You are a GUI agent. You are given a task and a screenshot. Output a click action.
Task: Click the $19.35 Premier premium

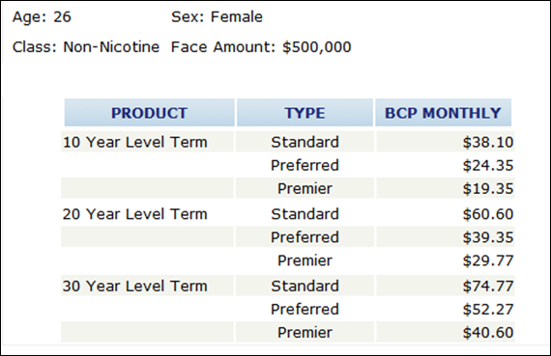click(x=488, y=188)
